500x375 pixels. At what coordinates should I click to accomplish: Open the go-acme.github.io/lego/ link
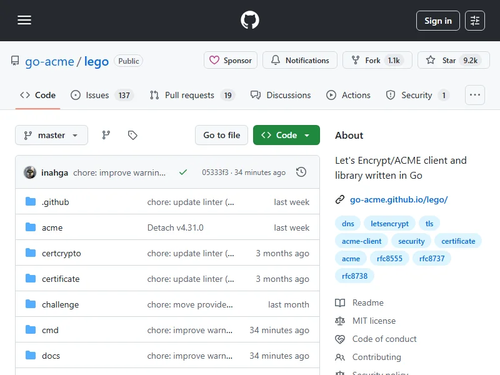tap(399, 200)
